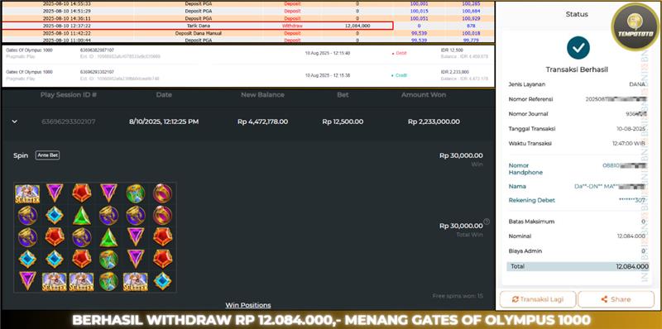Click the New Balance column header
The height and width of the screenshot is (329, 662).
point(262,95)
